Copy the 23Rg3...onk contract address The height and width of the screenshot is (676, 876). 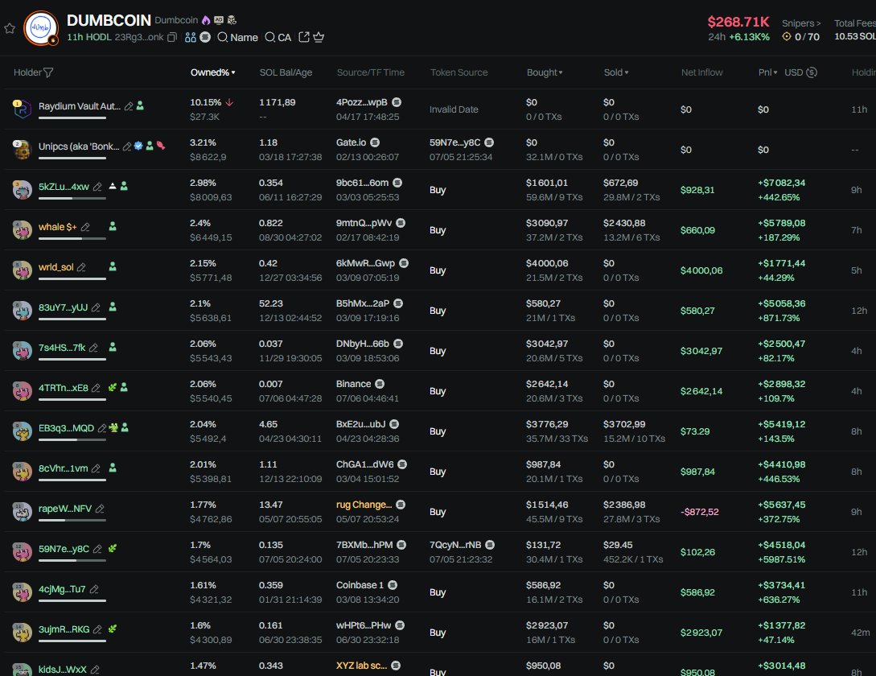(172, 37)
